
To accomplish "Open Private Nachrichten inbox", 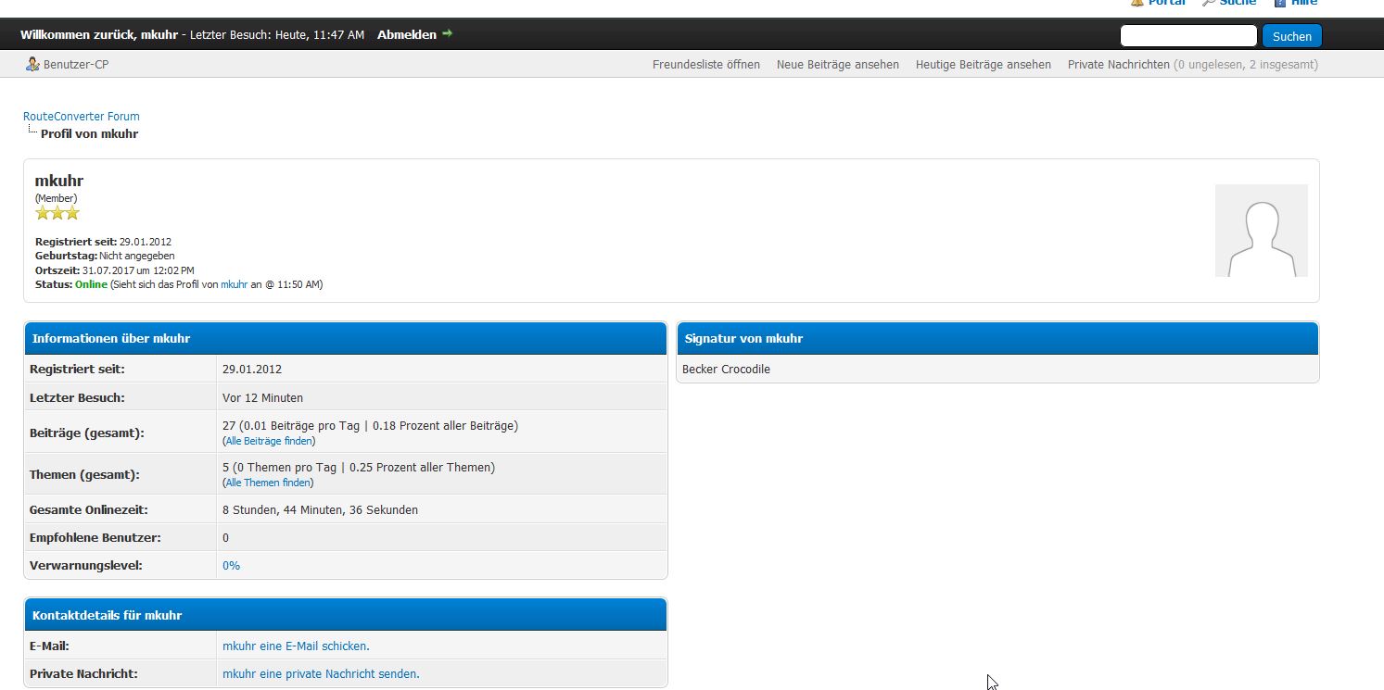I will (1118, 65).
